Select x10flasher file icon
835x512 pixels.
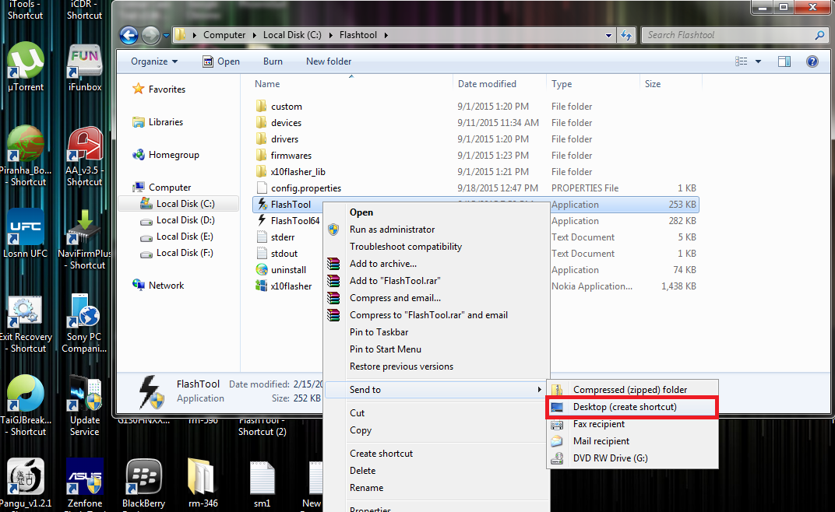click(262, 286)
